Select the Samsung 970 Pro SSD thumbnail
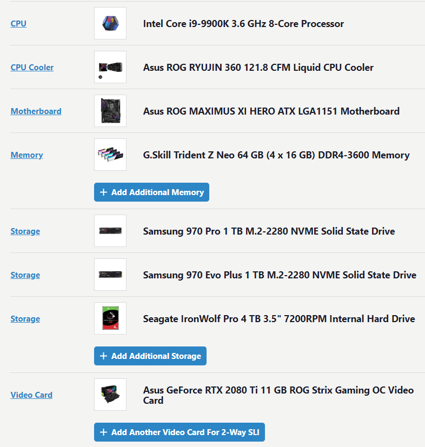 (110, 231)
